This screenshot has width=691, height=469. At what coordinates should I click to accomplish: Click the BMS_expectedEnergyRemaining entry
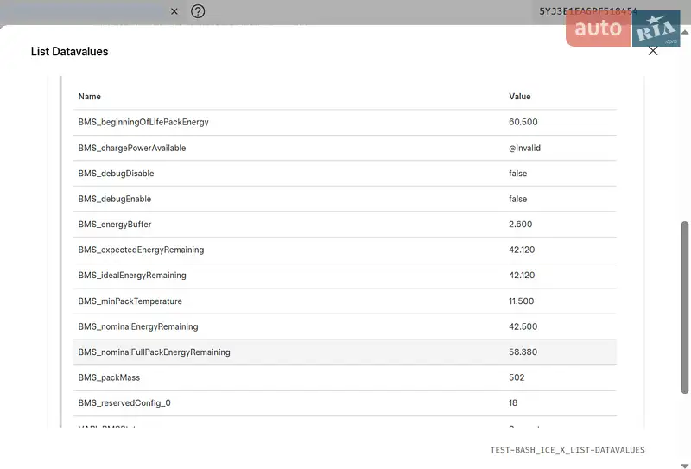pos(141,250)
